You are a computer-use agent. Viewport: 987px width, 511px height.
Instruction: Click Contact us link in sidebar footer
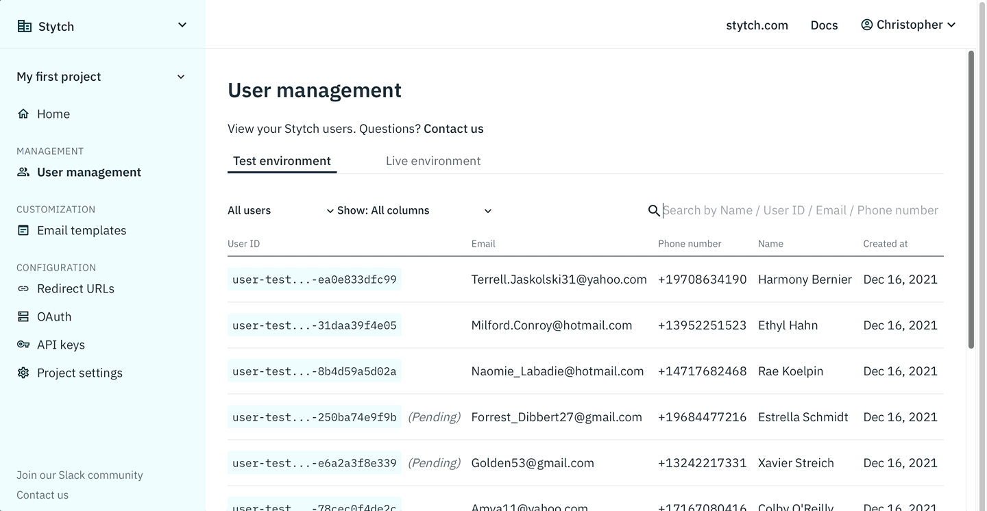(42, 495)
